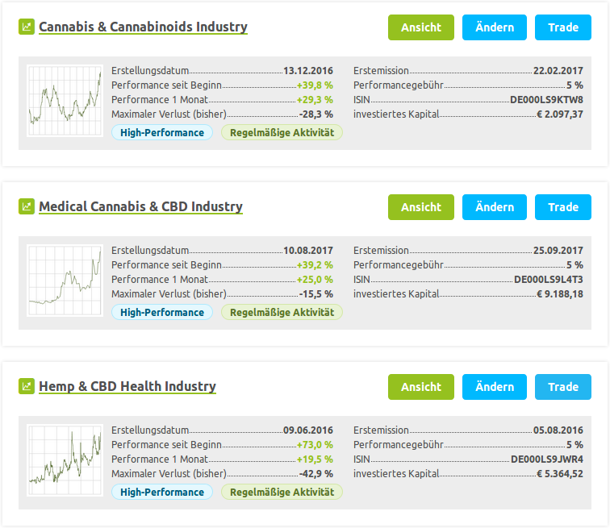Click Ansicht for Cannabis & Cannabinoids Industry
Image resolution: width=610 pixels, height=528 pixels.
coord(421,27)
